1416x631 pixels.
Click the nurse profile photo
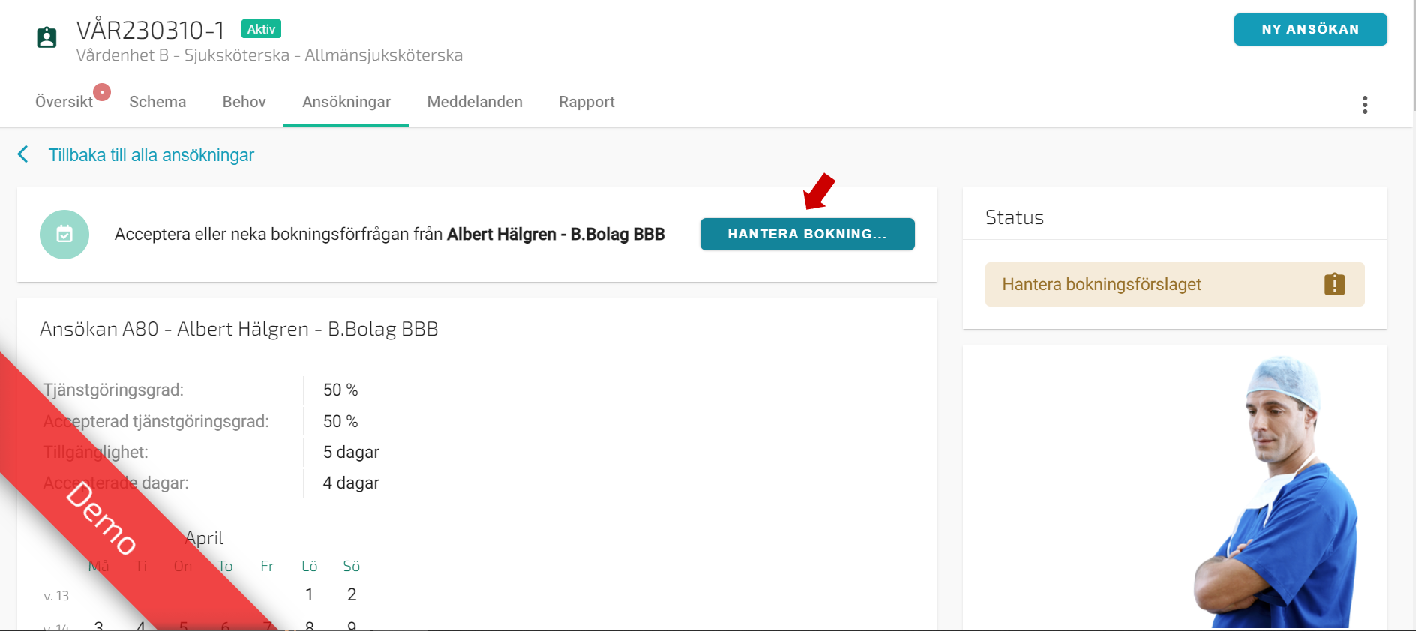(x=1275, y=491)
